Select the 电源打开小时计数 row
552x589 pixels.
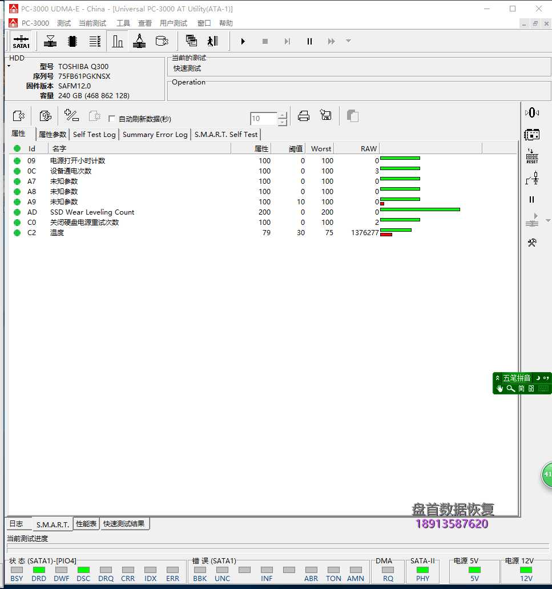(x=263, y=161)
